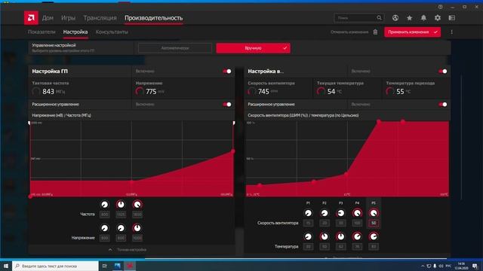The width and height of the screenshot is (483, 271).
Task: Click the highlighted P5 fan speed field
Action: click(x=374, y=223)
